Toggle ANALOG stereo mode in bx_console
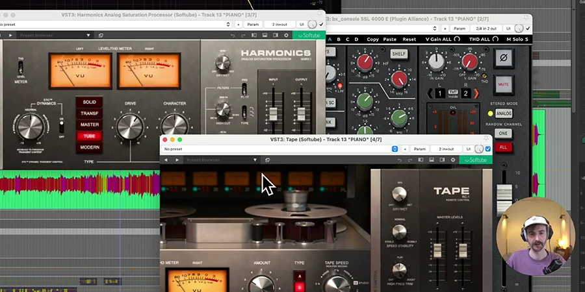The width and height of the screenshot is (585, 292). [x=504, y=113]
